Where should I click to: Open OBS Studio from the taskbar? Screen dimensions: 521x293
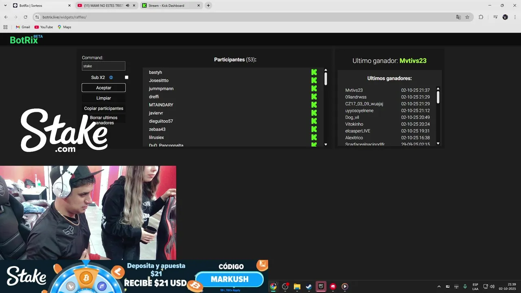click(x=285, y=286)
